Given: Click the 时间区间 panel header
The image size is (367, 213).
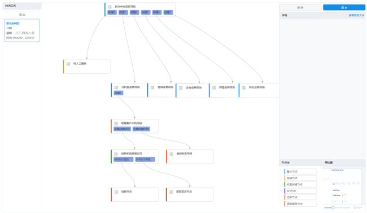Looking at the screenshot, I should tap(22, 6).
